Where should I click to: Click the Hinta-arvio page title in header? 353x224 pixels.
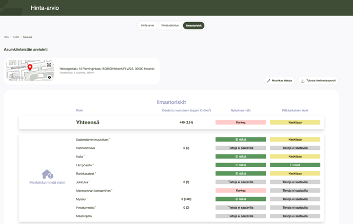click(45, 8)
